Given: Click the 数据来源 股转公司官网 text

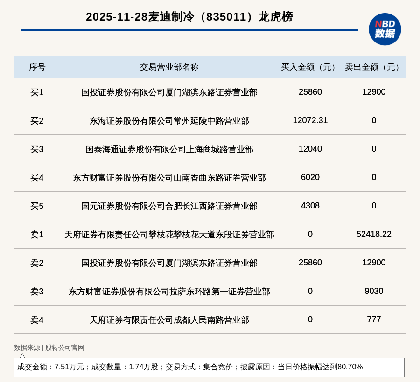Looking at the screenshot, I should 49,347.
